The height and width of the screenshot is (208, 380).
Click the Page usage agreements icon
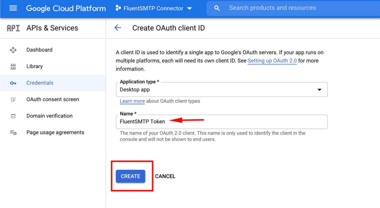[13, 132]
